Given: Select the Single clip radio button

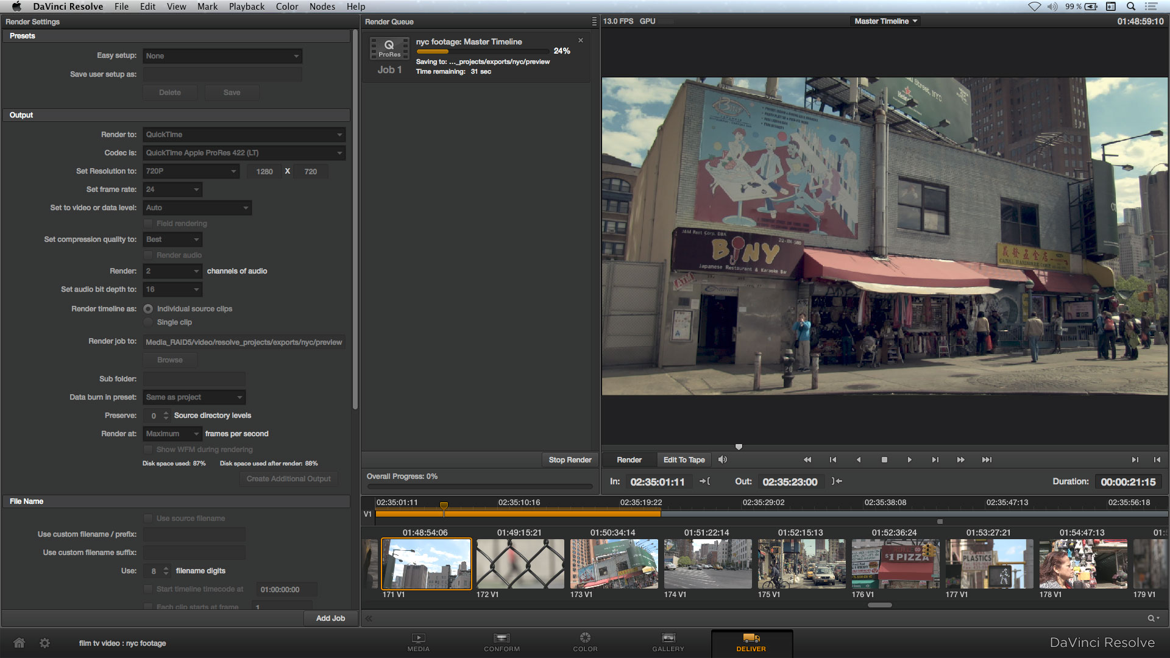Looking at the screenshot, I should pos(148,322).
